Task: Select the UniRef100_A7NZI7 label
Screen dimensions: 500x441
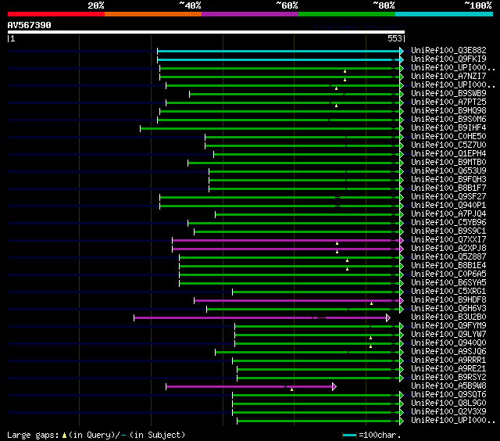Action: [448, 77]
